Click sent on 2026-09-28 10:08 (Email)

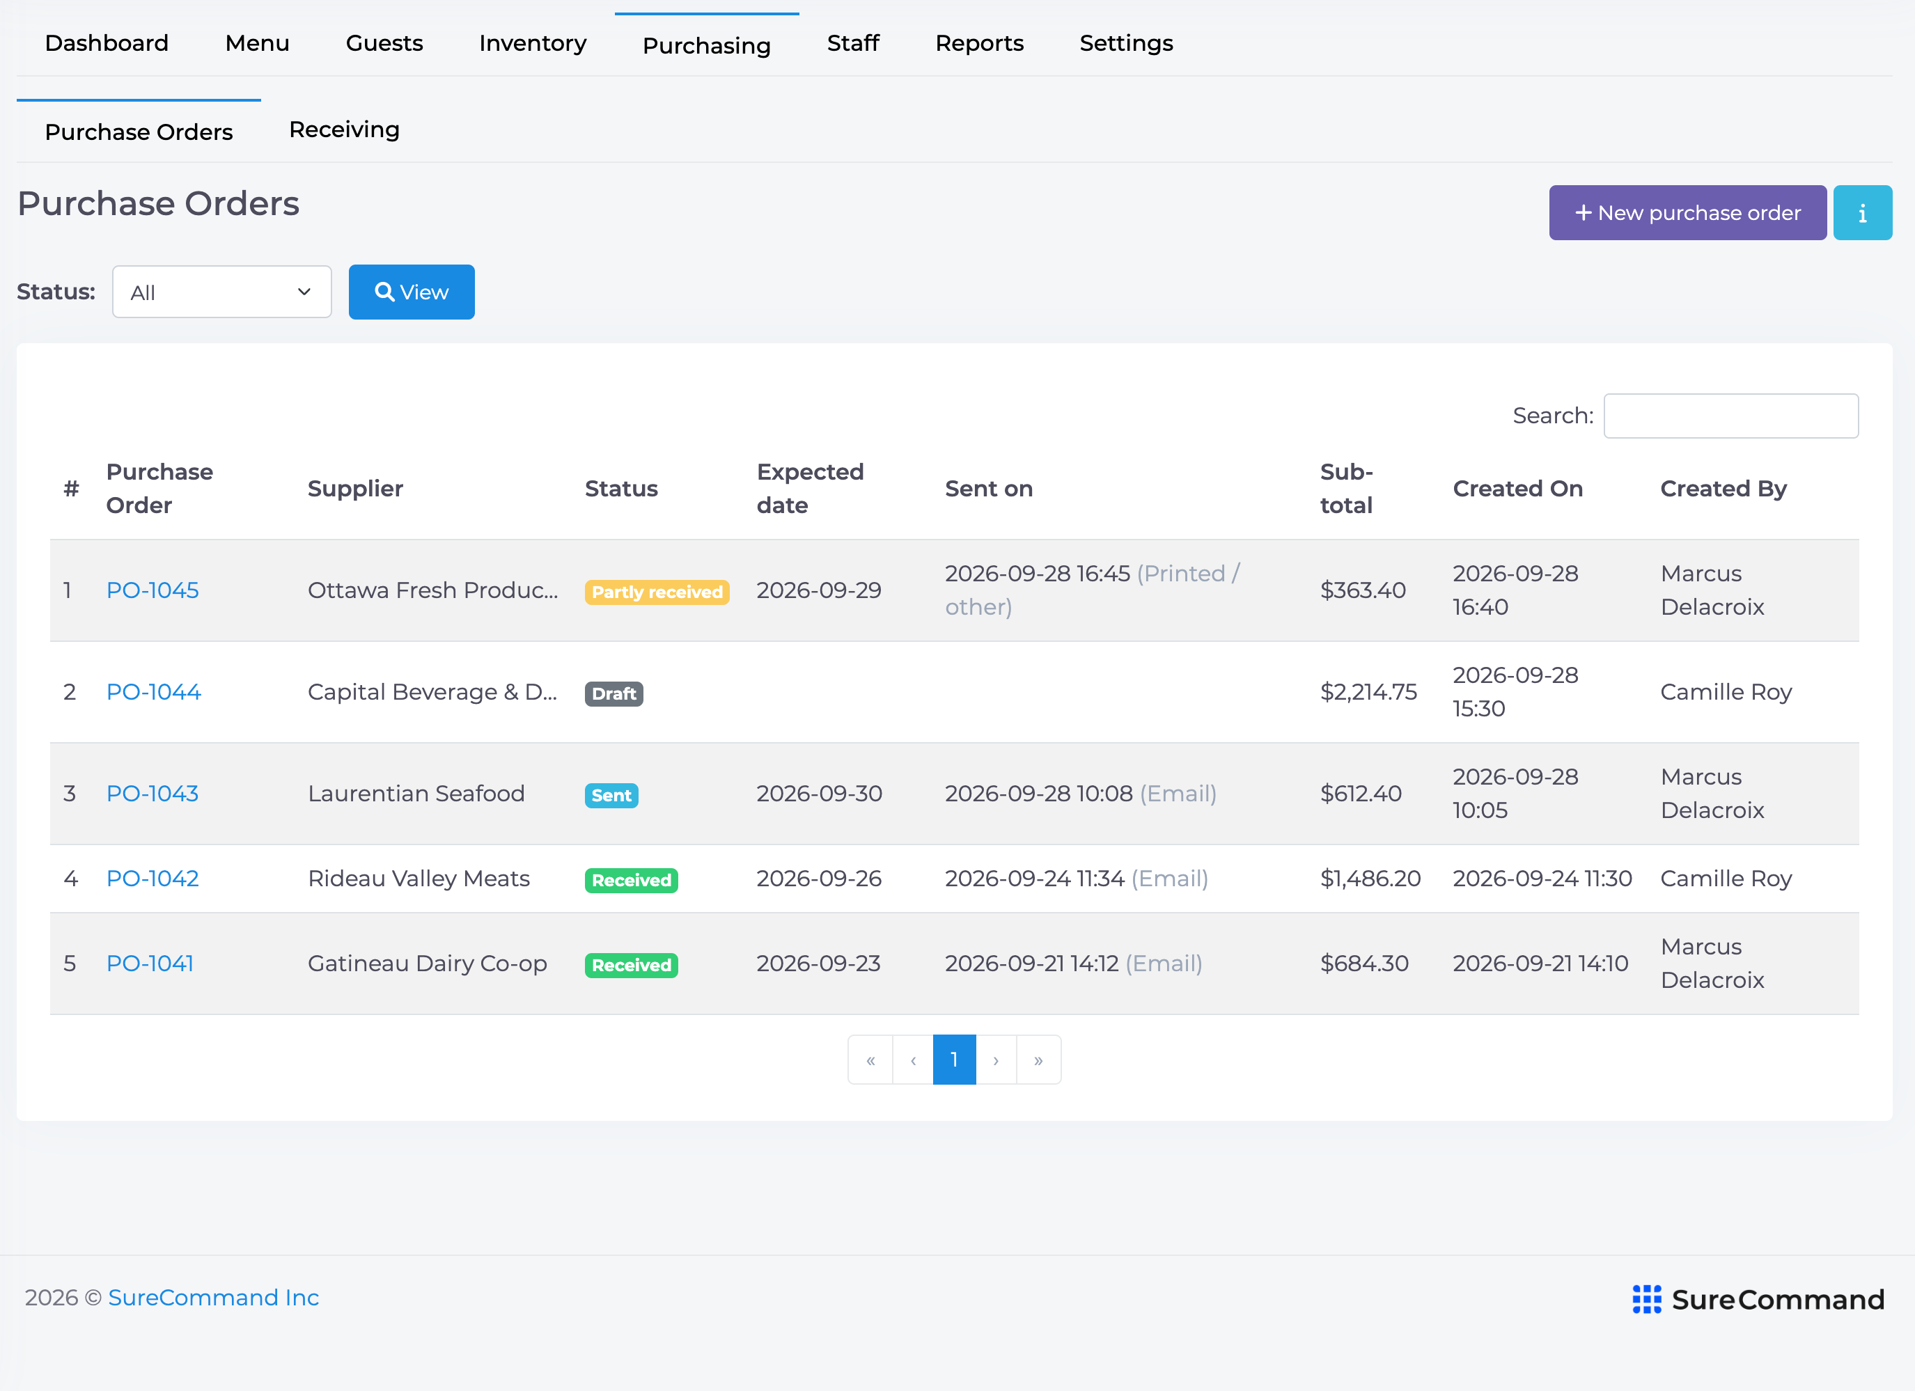click(x=1081, y=794)
